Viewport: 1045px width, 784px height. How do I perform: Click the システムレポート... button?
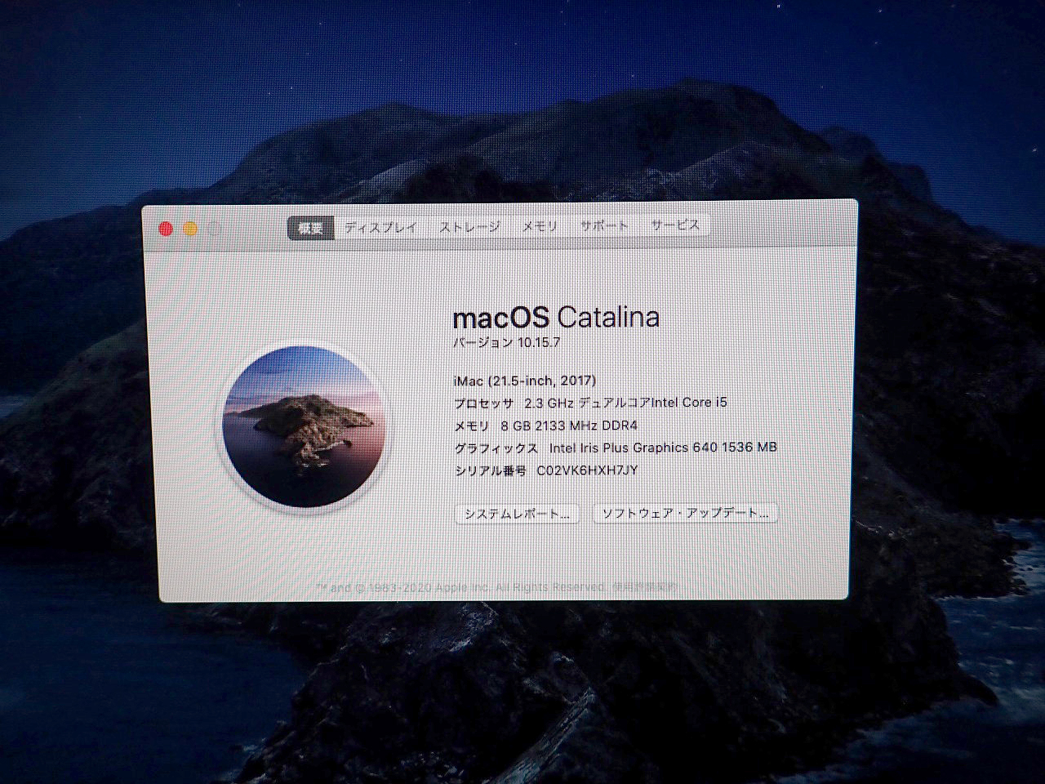(x=517, y=514)
